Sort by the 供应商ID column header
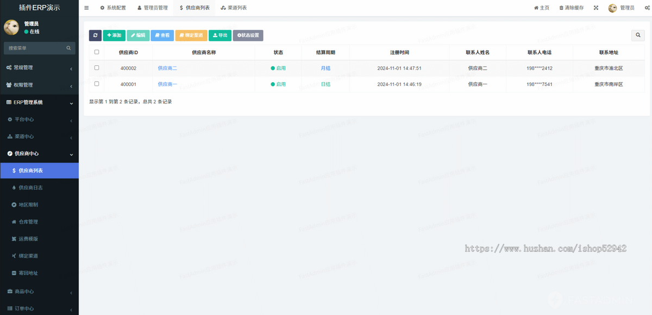This screenshot has width=652, height=315. pyautogui.click(x=128, y=52)
